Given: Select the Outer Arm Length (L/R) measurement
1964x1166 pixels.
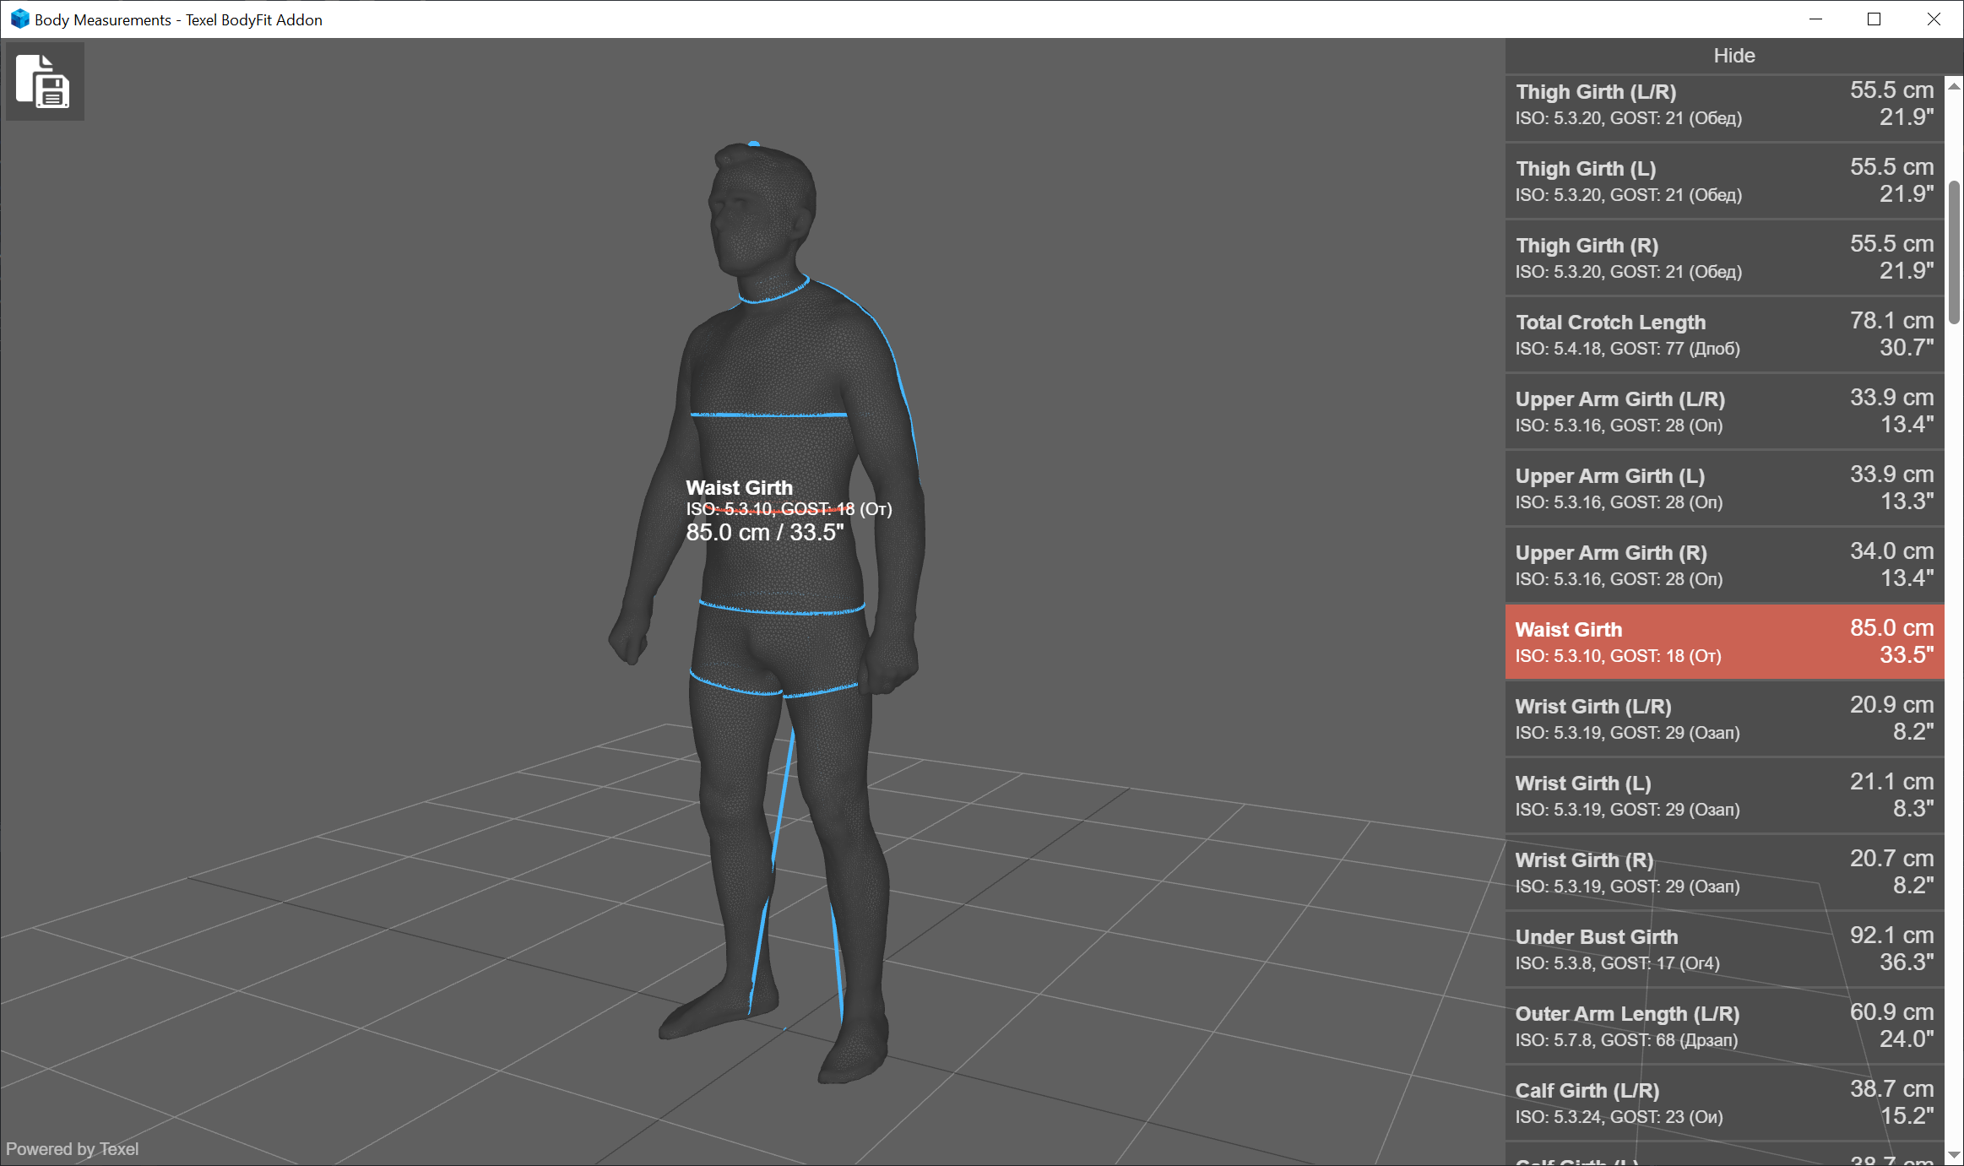Looking at the screenshot, I should pyautogui.click(x=1723, y=1025).
